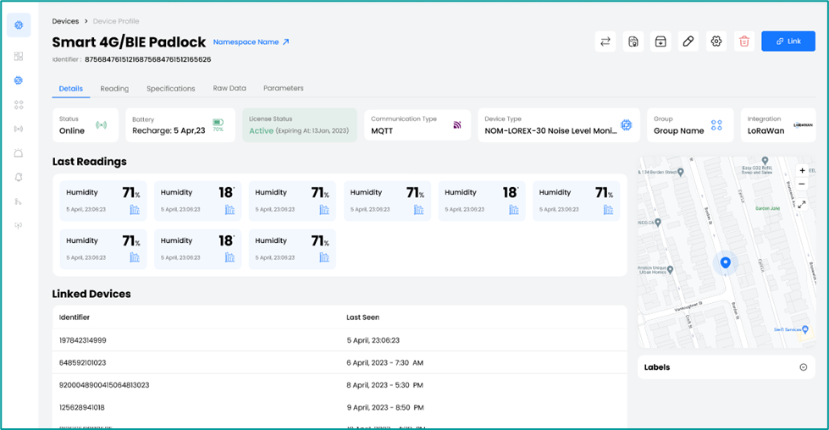Open the signal broadcast sidebar icon

(19, 129)
